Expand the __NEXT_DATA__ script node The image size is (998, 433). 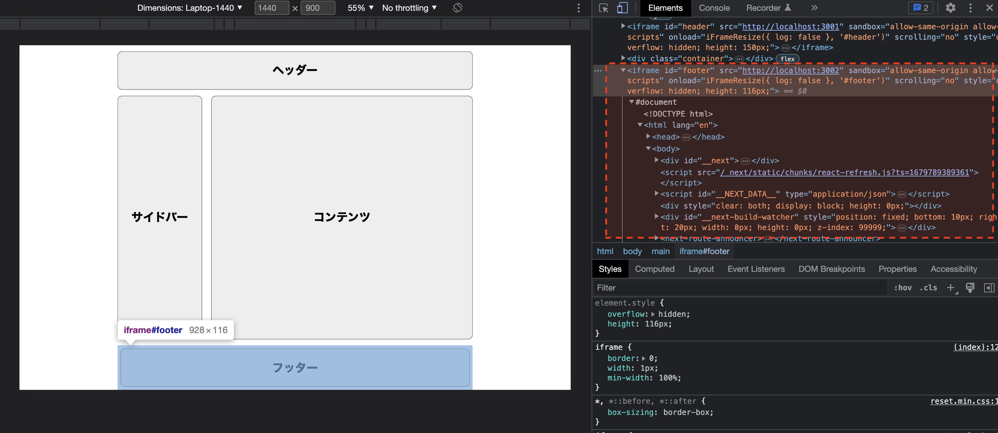[x=657, y=194]
